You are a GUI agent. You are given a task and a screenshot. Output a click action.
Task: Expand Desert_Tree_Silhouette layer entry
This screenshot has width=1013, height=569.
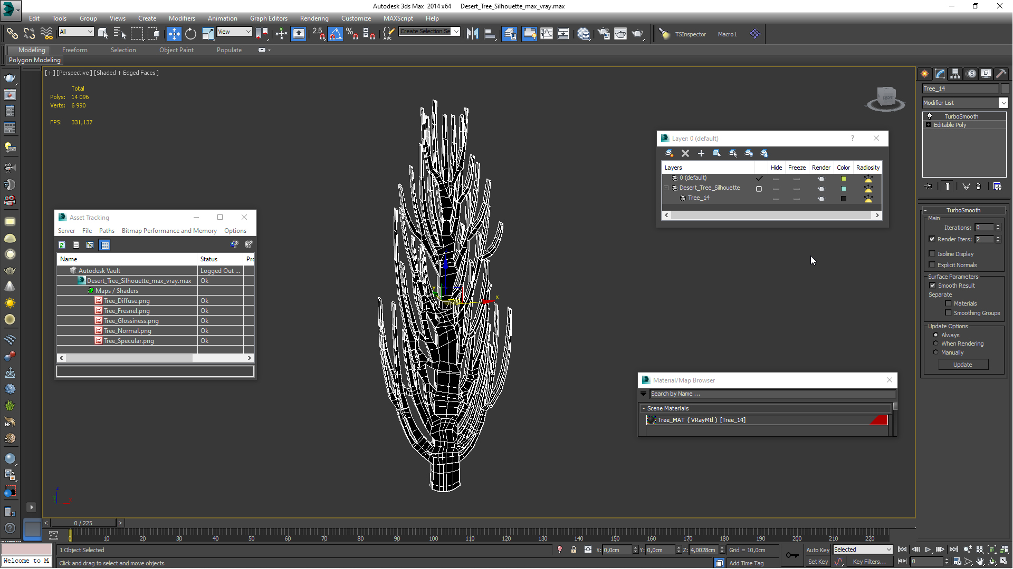[667, 188]
